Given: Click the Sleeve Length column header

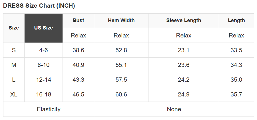Looking at the screenshot, I should pos(184,20).
